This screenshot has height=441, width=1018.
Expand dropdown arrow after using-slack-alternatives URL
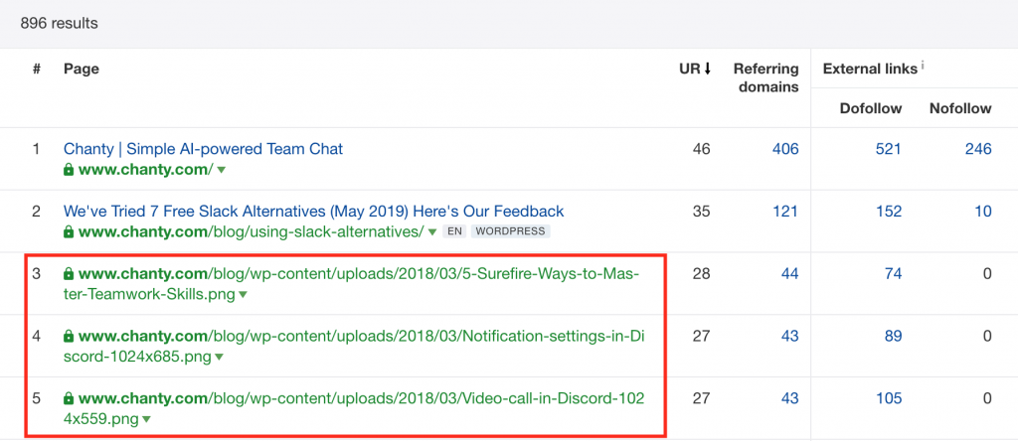433,231
